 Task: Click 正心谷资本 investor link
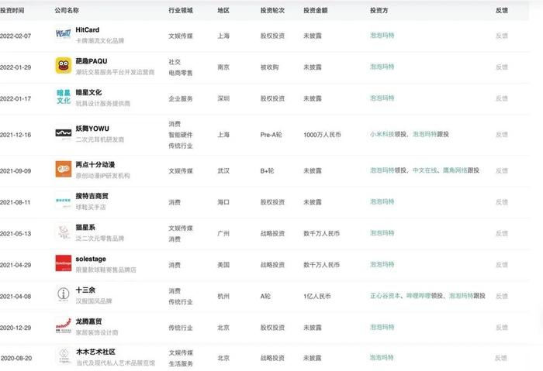[x=385, y=296]
